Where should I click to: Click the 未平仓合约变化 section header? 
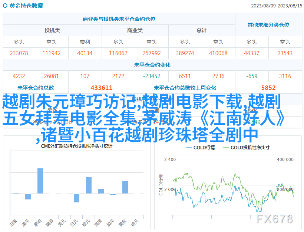pos(152,65)
